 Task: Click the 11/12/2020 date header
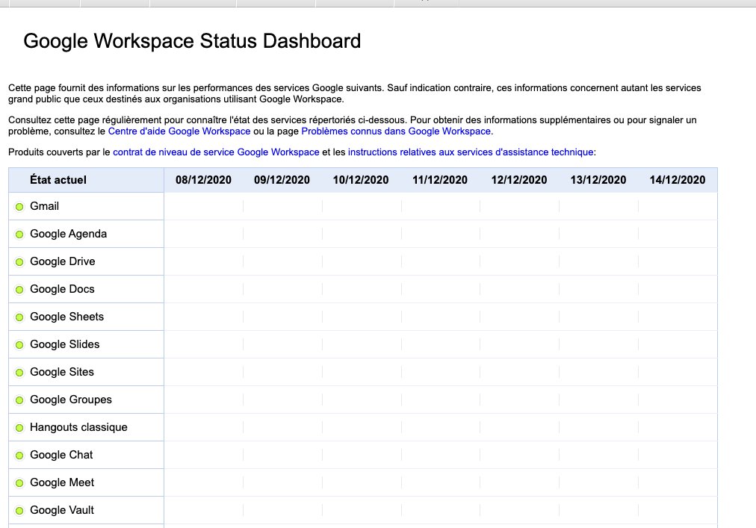tap(440, 180)
